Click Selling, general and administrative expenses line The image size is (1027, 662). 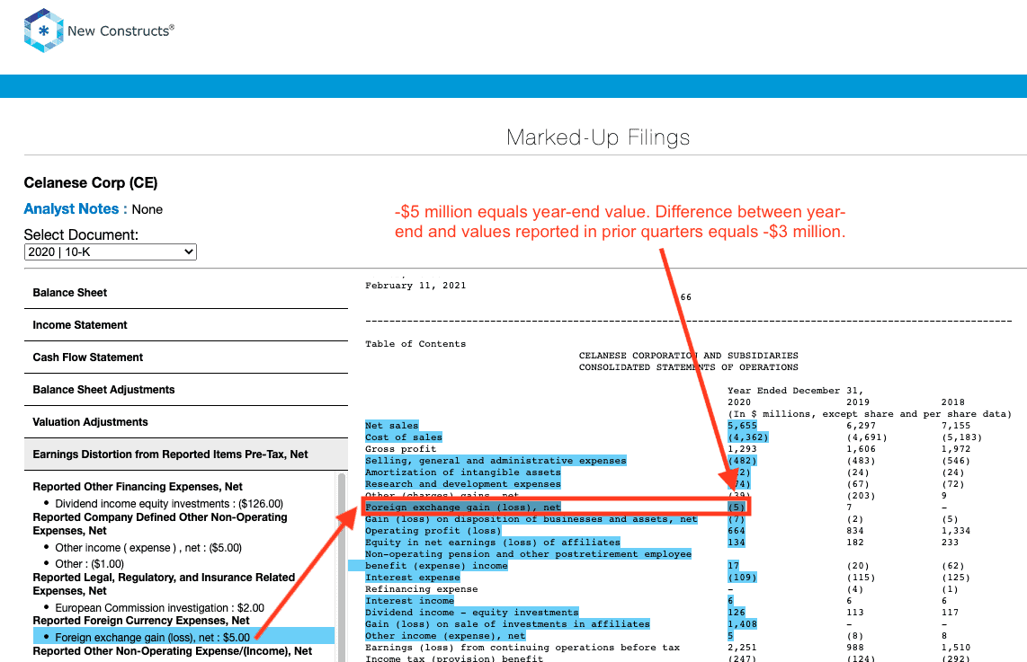coord(496,461)
